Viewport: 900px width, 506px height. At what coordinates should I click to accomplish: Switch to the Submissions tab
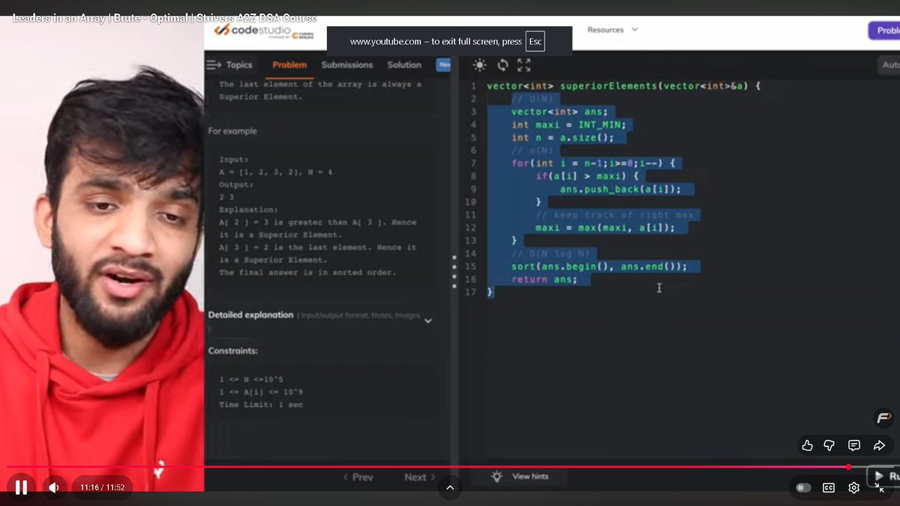346,64
